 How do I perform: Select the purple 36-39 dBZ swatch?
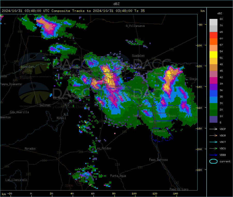(213, 87)
